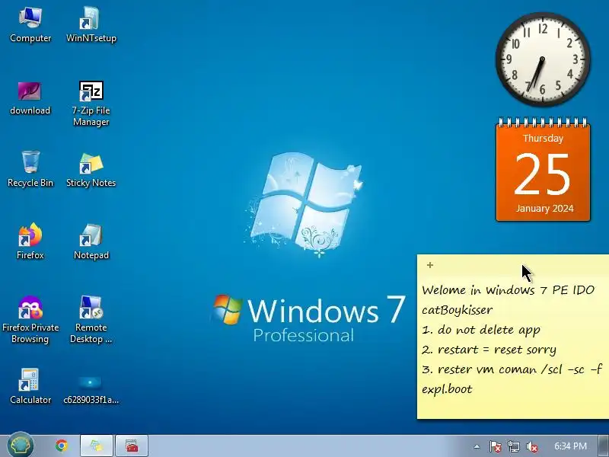The height and width of the screenshot is (457, 609).
Task: Select the Recycle Bin icon
Action: click(x=30, y=169)
